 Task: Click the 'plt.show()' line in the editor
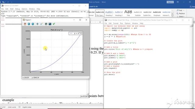point(110,74)
